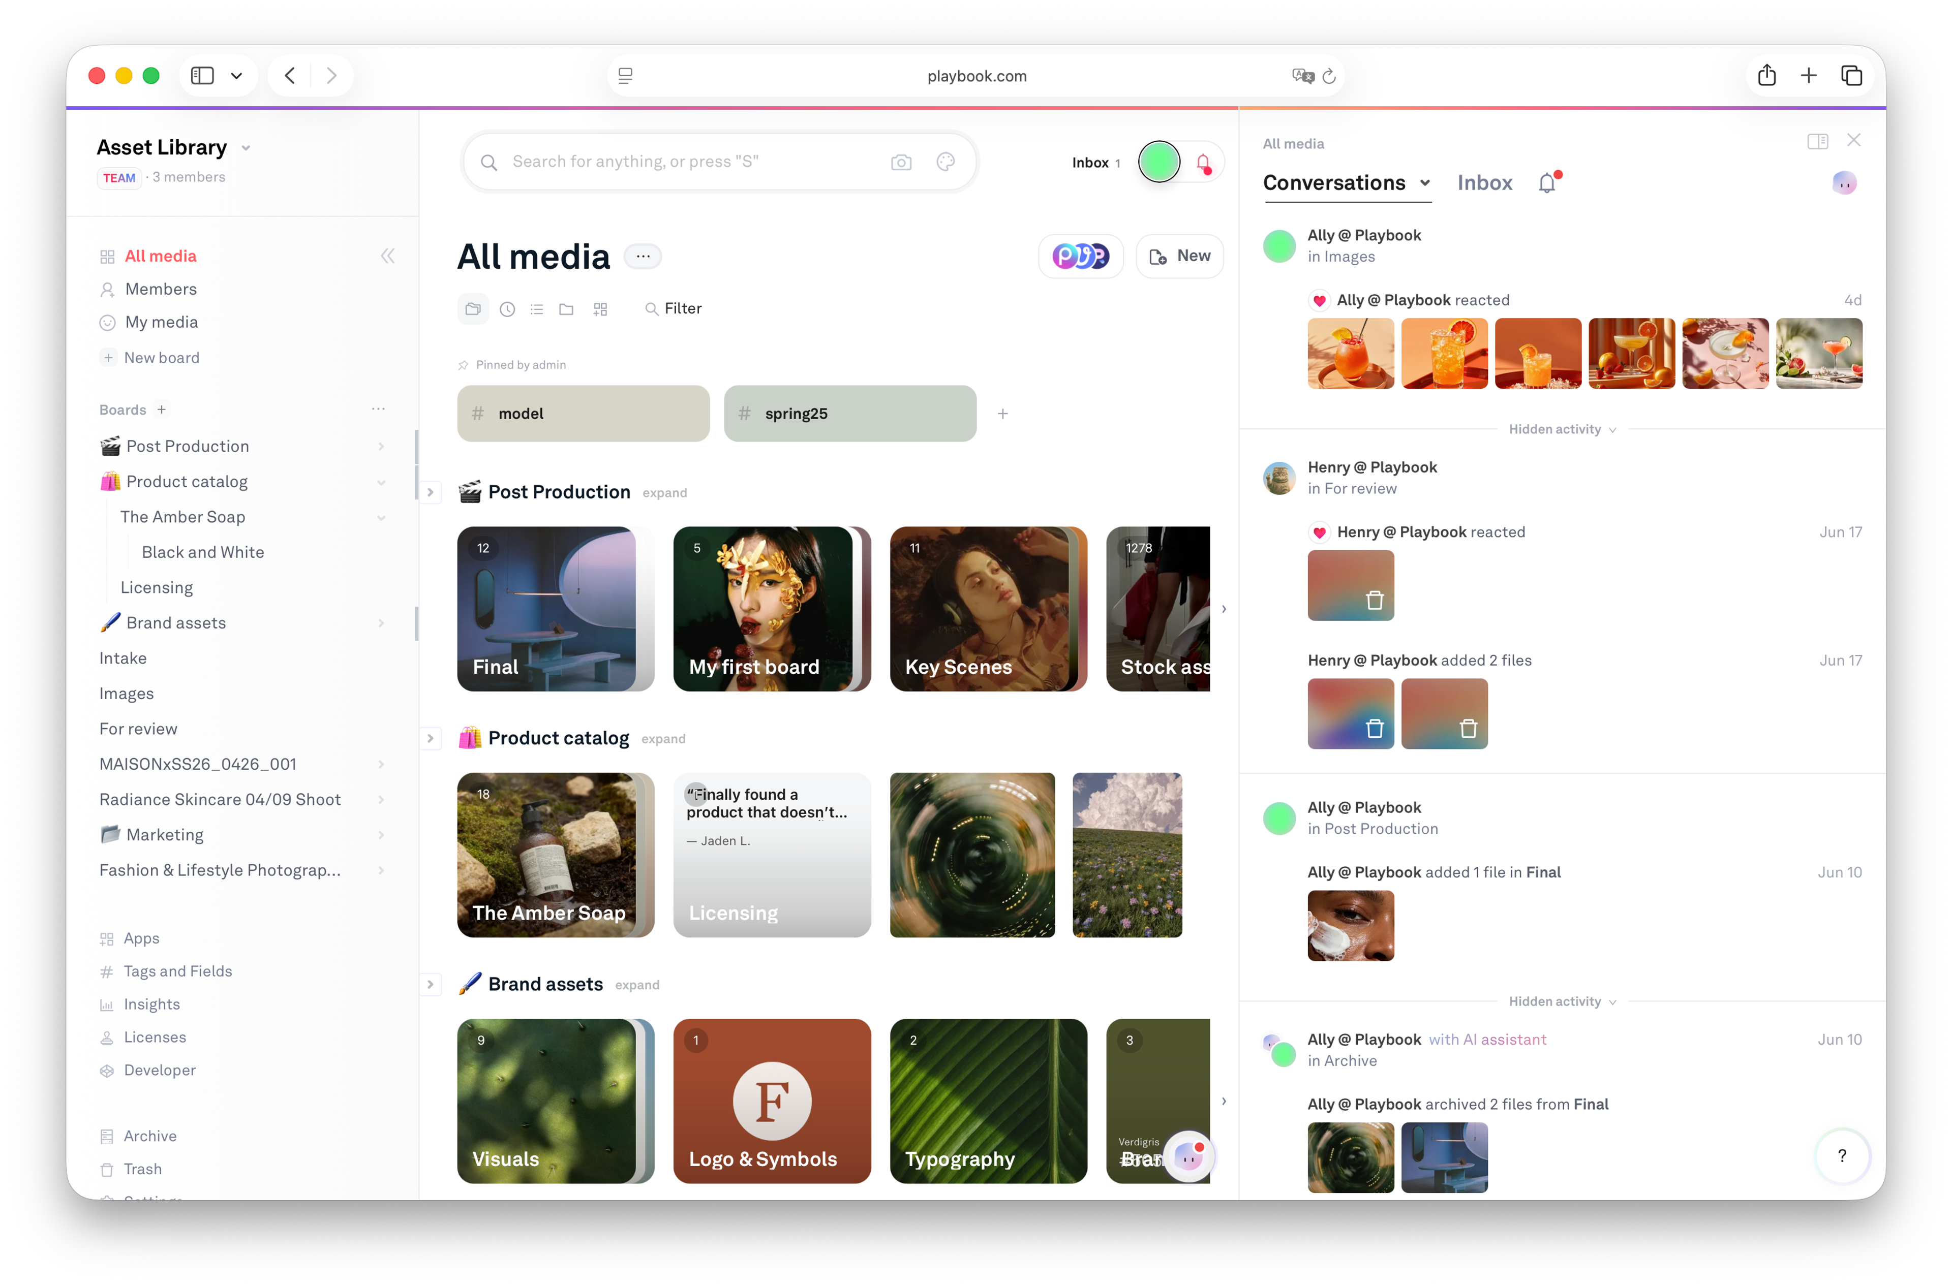Toggle the Safari sidebar button
1952x1287 pixels.
tap(202, 76)
